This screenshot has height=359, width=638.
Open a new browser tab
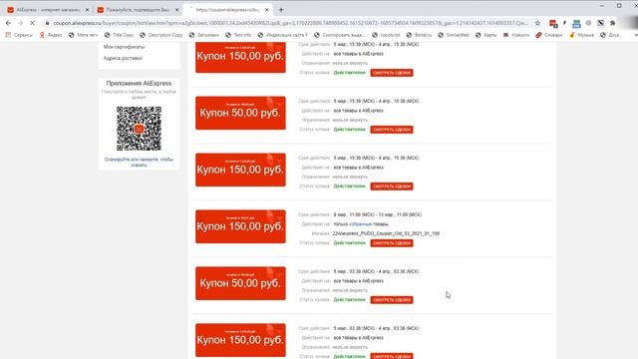click(x=281, y=9)
